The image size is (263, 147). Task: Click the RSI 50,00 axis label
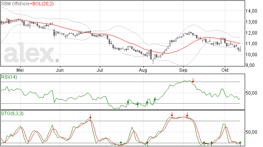(251, 93)
